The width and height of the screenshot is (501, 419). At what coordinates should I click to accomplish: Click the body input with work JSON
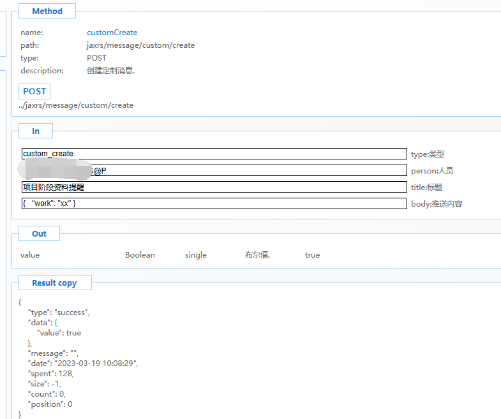[214, 203]
